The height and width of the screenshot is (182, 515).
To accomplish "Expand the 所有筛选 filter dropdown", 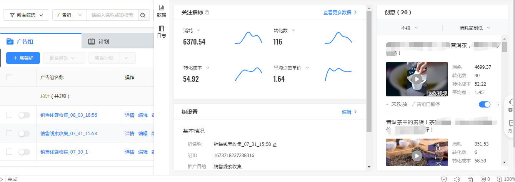I will pyautogui.click(x=26, y=15).
